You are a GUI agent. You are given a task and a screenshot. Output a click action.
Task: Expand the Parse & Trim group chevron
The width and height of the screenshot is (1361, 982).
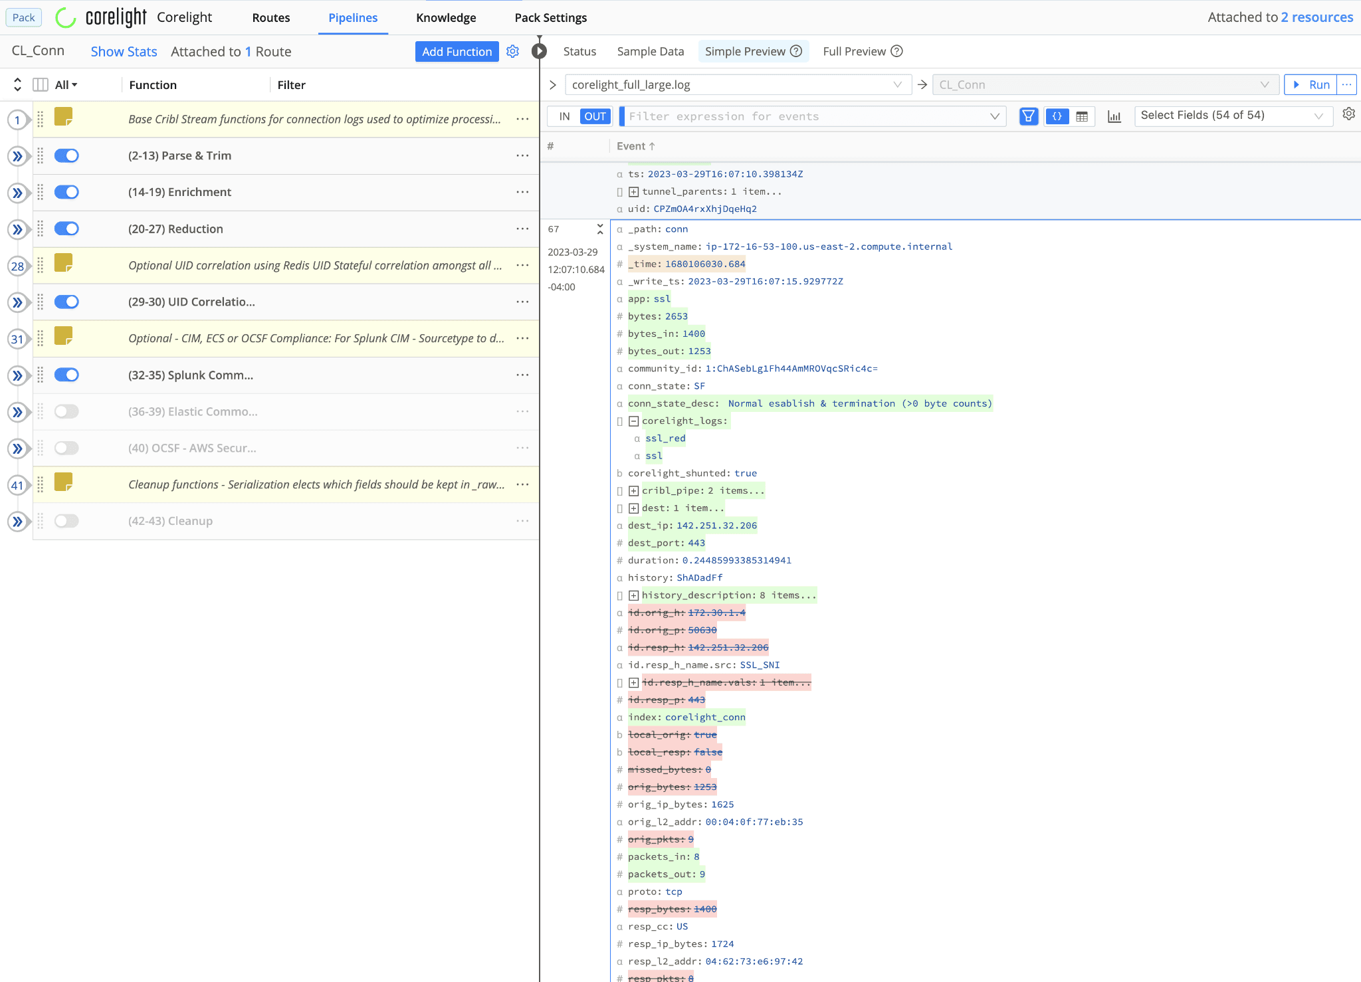pos(17,156)
